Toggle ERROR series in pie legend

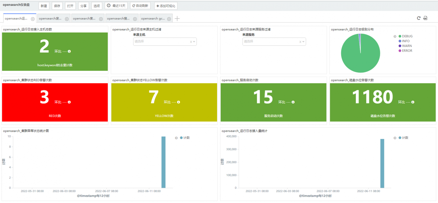(x=407, y=51)
